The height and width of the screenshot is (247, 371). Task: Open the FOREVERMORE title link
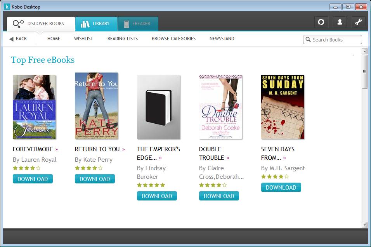[33, 149]
